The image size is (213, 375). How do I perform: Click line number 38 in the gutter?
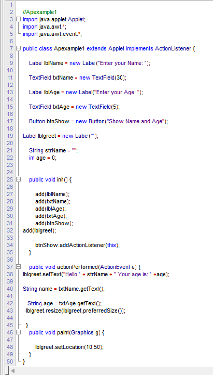coord(10,274)
